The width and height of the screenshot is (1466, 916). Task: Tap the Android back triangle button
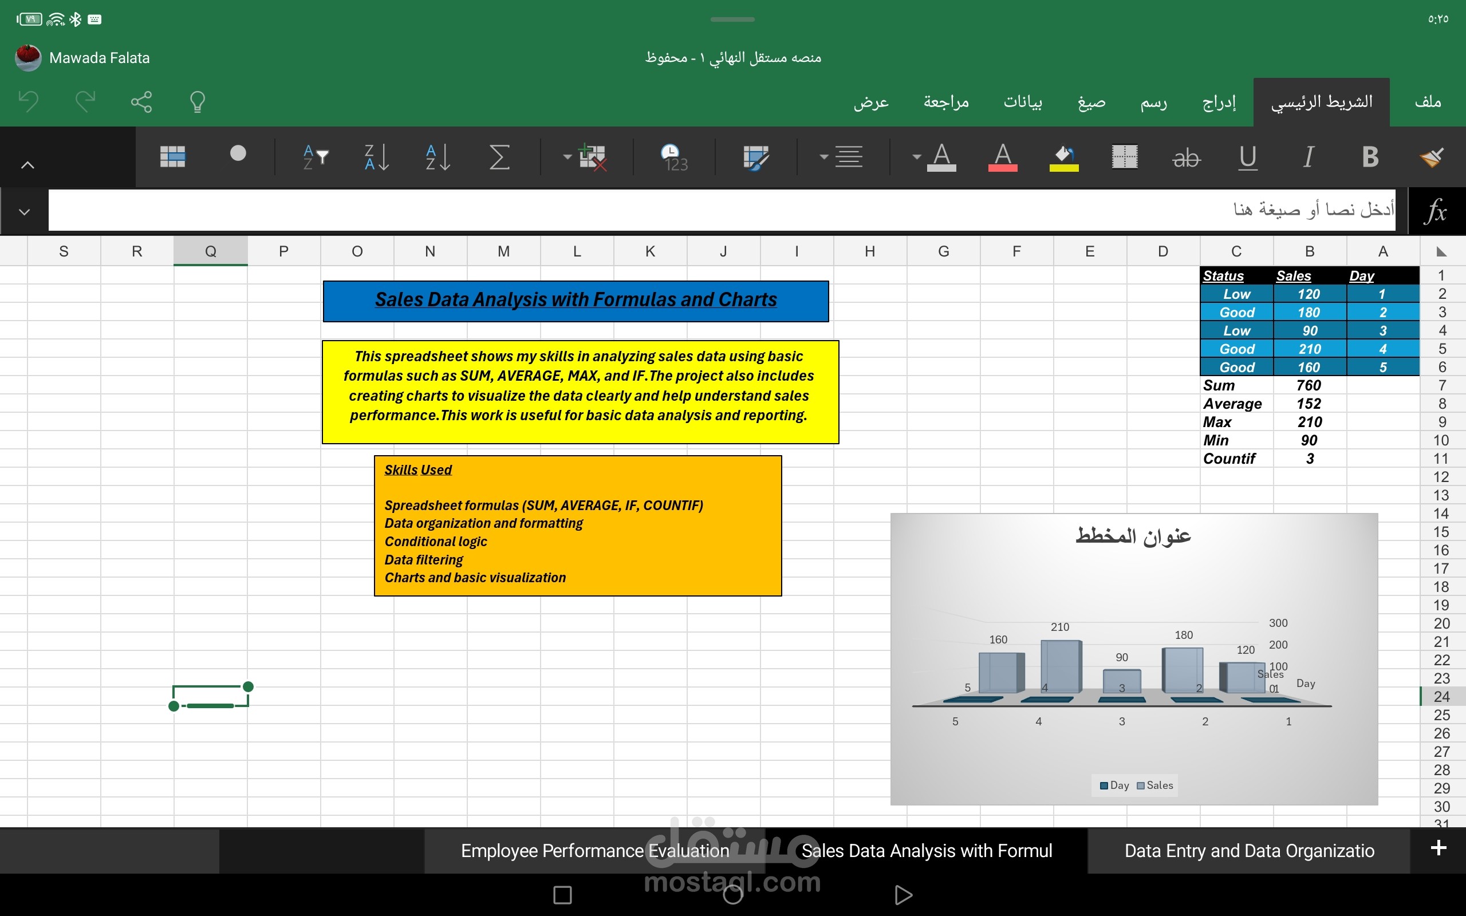(903, 894)
